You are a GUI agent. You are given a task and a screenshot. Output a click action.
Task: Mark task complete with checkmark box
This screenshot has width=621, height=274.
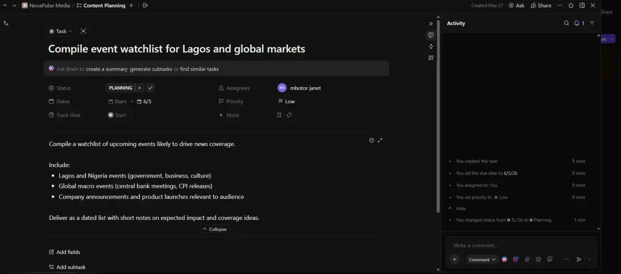coord(150,88)
